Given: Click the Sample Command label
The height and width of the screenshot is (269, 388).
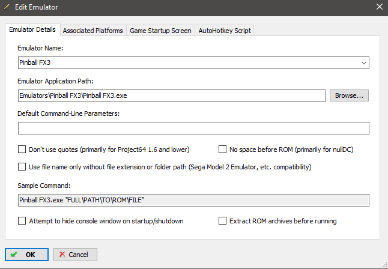Looking at the screenshot, I should point(44,186).
